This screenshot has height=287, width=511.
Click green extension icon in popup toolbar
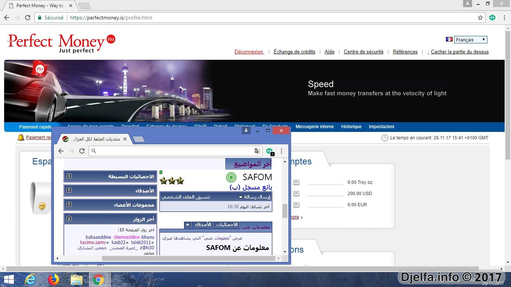tap(269, 151)
